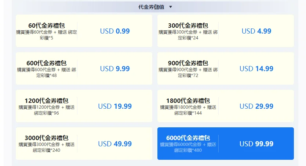Click the USD 4.99 price
The image size is (306, 166).
click(256, 31)
